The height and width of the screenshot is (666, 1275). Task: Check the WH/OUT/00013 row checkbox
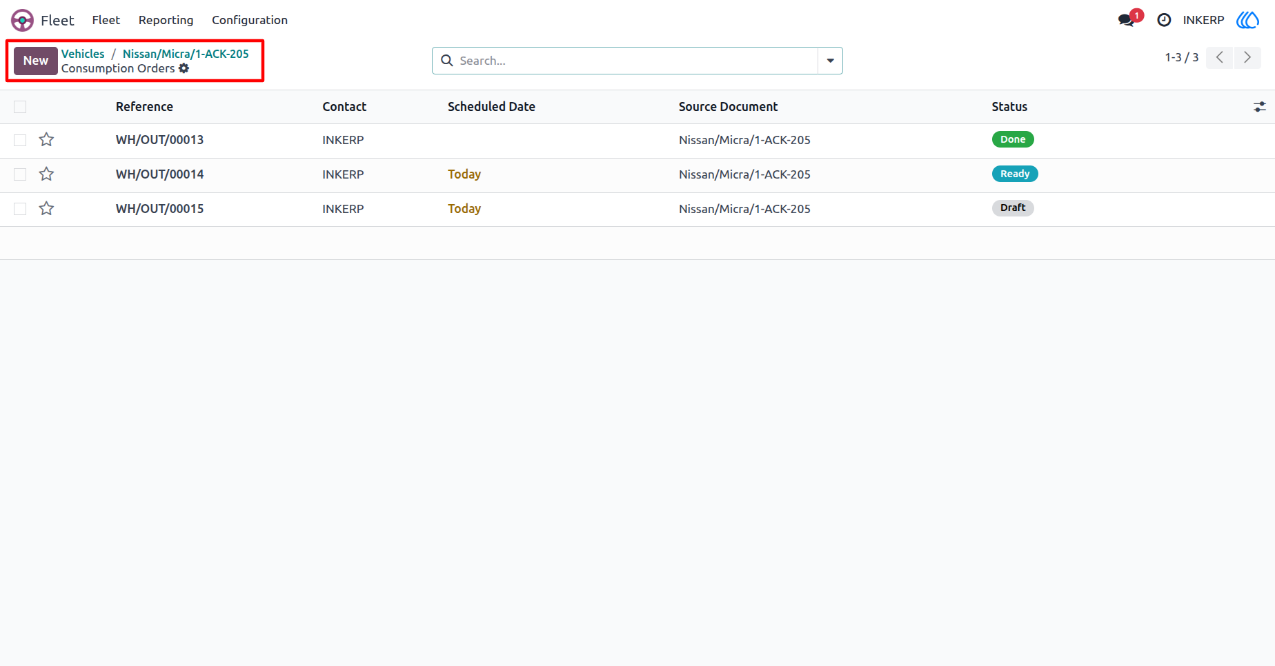coord(20,140)
